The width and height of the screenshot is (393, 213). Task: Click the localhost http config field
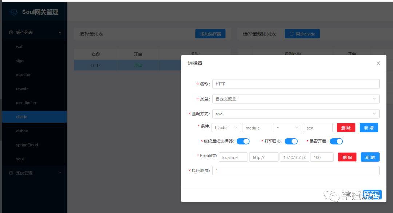[233, 157]
